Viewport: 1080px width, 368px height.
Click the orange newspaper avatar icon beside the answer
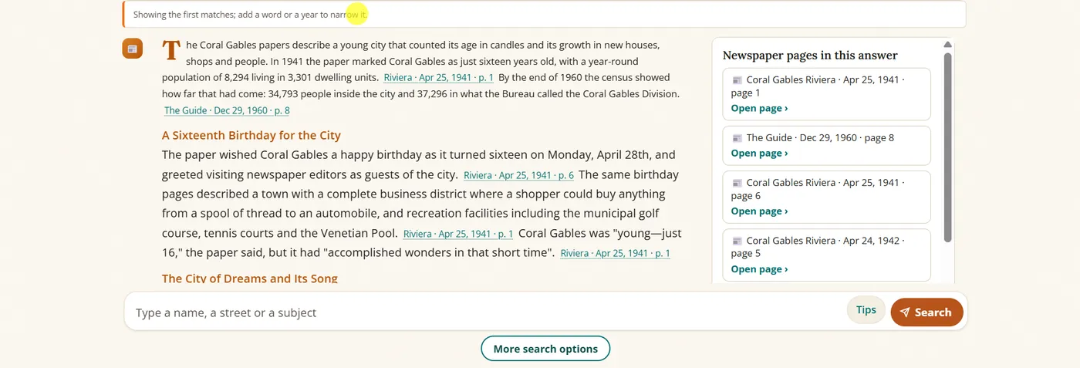[x=133, y=49]
